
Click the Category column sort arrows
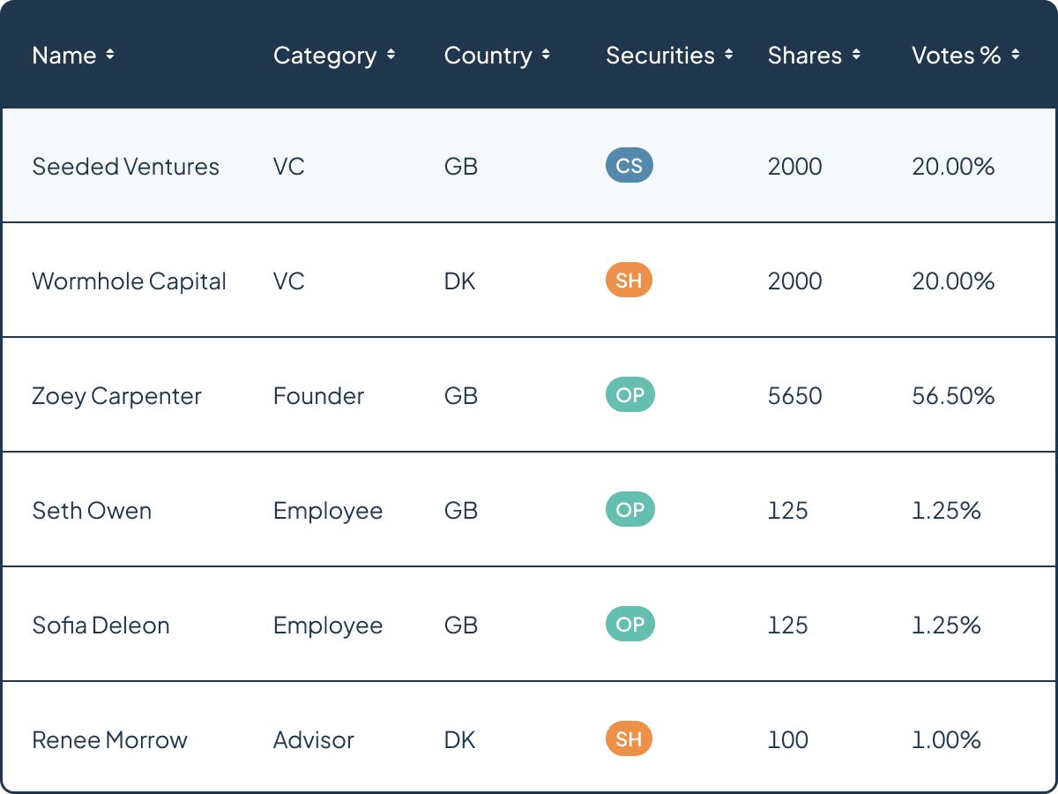pos(391,55)
